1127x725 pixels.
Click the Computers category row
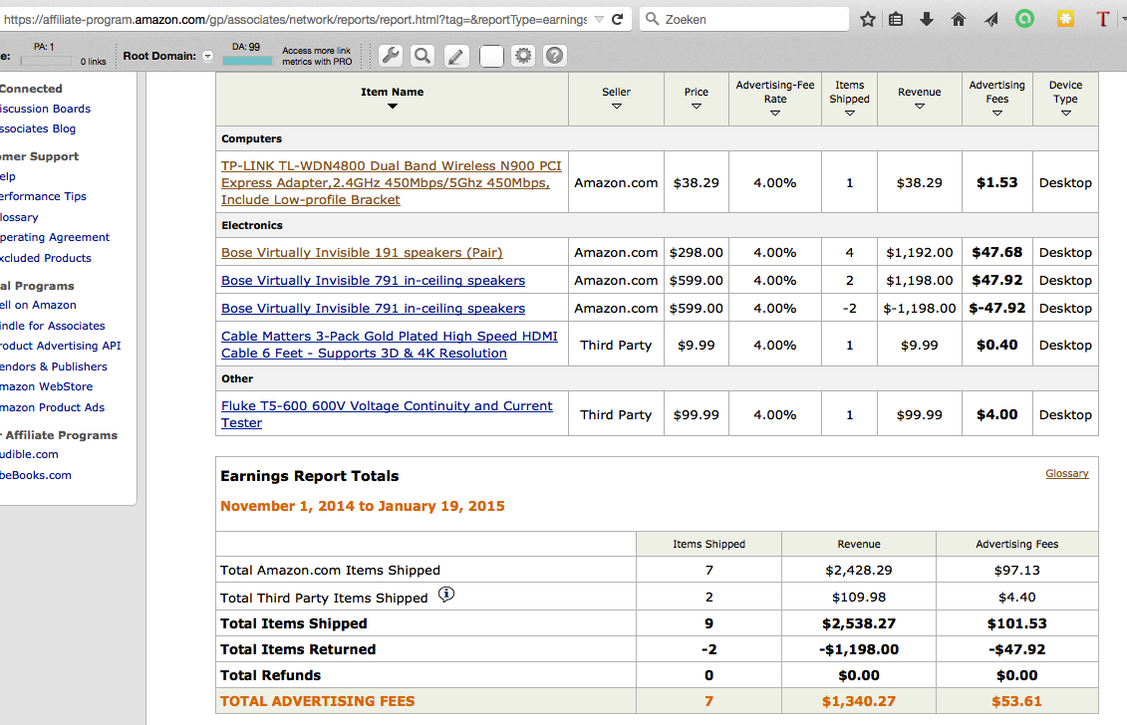click(657, 138)
